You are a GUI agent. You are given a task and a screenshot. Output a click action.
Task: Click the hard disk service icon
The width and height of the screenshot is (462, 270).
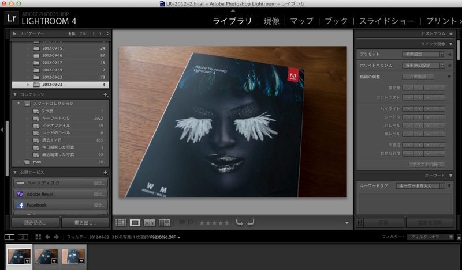click(20, 183)
